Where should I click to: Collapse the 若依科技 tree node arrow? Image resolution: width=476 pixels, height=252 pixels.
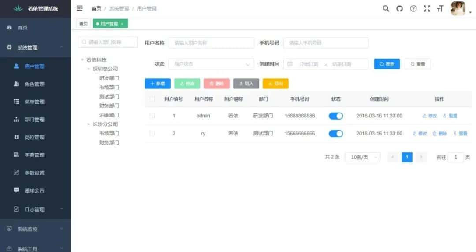[82, 60]
